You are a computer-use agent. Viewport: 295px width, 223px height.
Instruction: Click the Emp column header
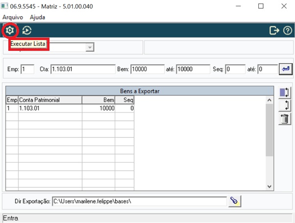coord(12,100)
